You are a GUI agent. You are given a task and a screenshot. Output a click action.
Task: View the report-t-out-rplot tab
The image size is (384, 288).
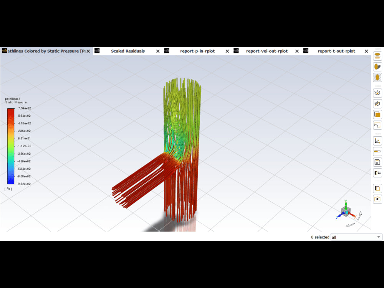tap(336, 51)
